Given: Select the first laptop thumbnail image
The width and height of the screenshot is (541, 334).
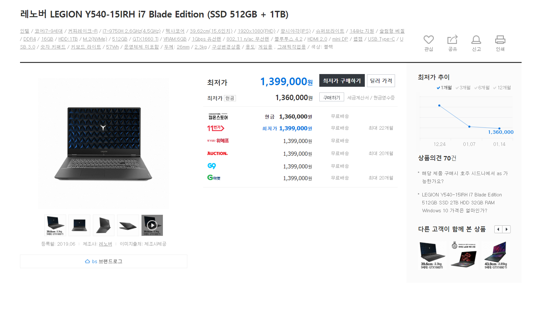Looking at the screenshot, I should click(x=55, y=225).
